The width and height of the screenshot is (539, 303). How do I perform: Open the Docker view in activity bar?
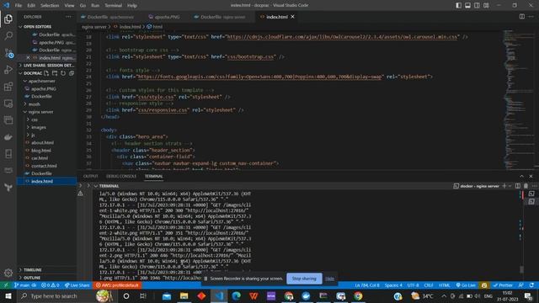tap(8, 137)
